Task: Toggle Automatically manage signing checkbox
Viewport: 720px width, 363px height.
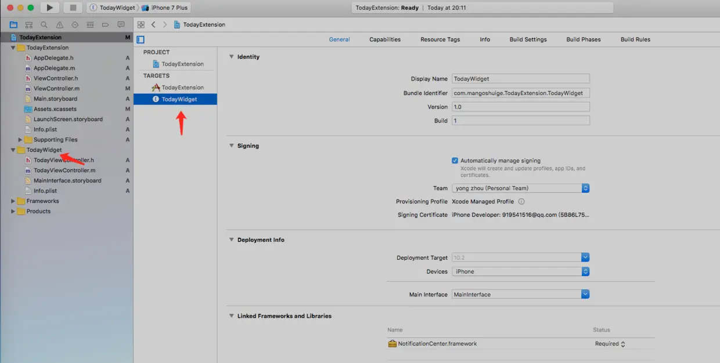Action: [x=455, y=161]
